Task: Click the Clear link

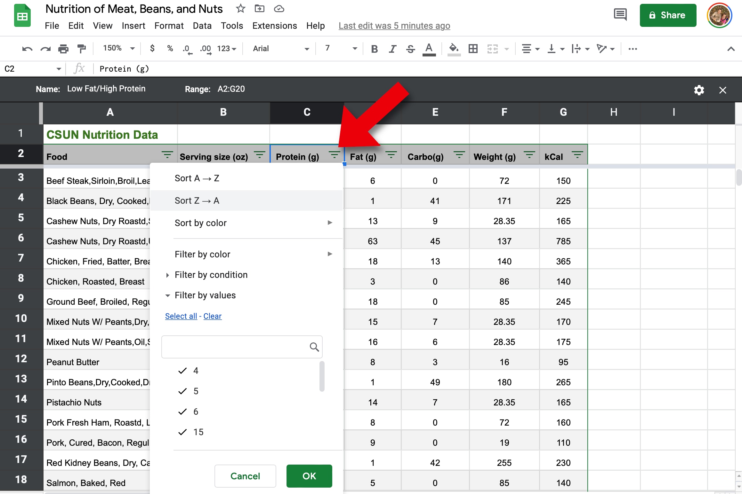Action: pyautogui.click(x=213, y=315)
